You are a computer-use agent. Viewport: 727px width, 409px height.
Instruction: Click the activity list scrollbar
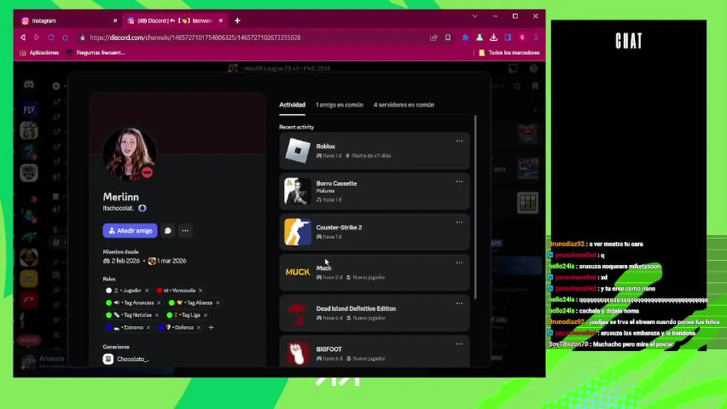click(476, 207)
